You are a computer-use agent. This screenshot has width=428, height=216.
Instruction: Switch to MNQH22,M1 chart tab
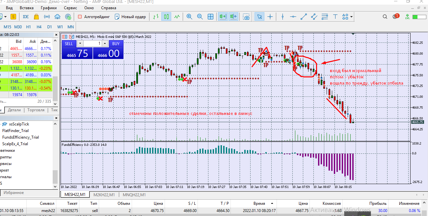134,195
